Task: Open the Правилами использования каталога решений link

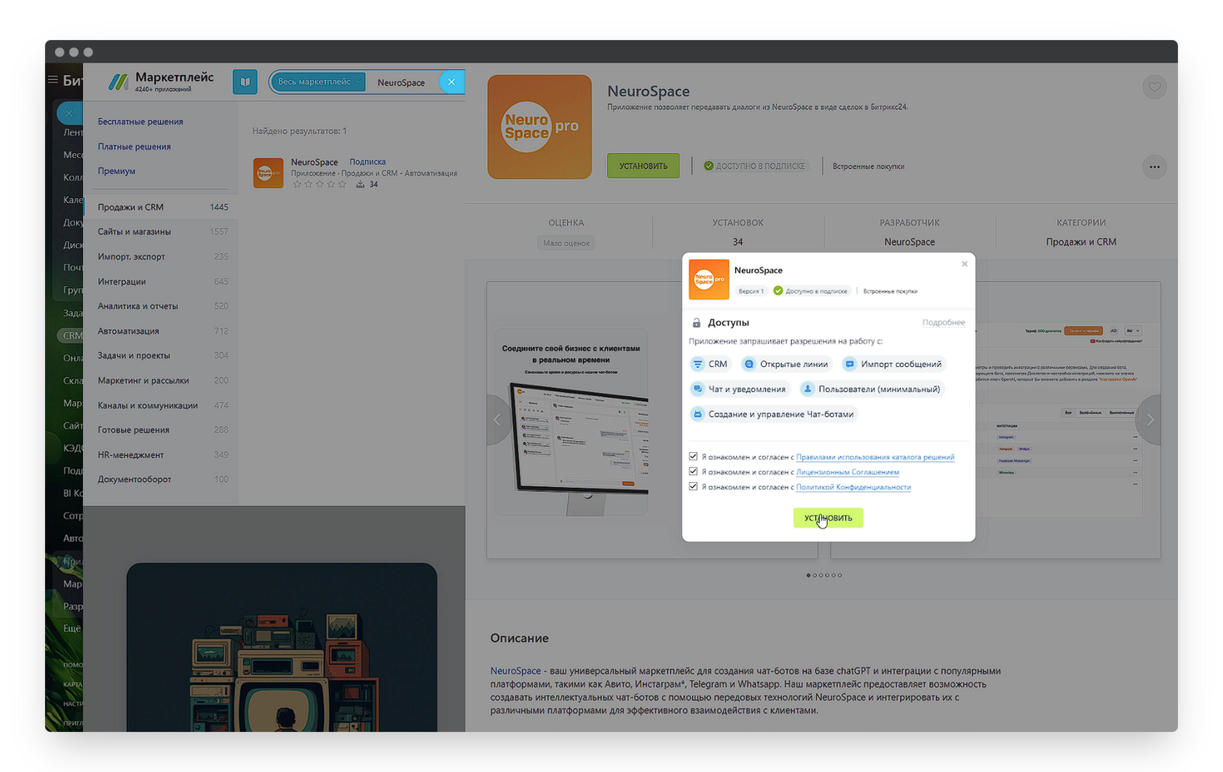Action: (x=875, y=457)
